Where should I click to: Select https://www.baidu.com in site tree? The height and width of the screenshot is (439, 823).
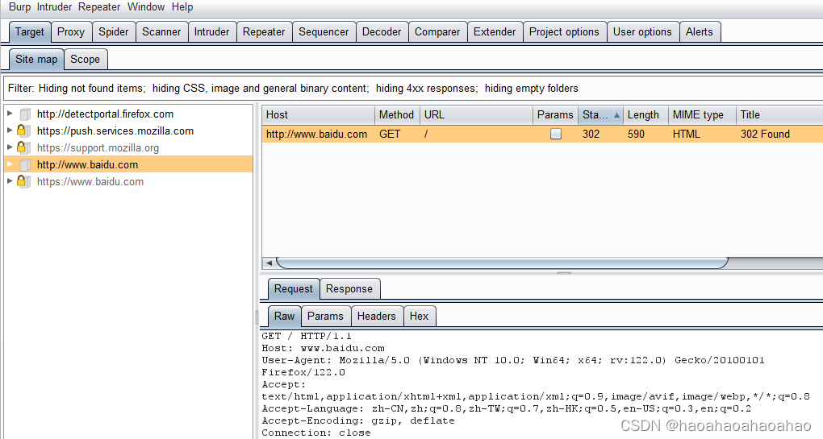point(90,182)
